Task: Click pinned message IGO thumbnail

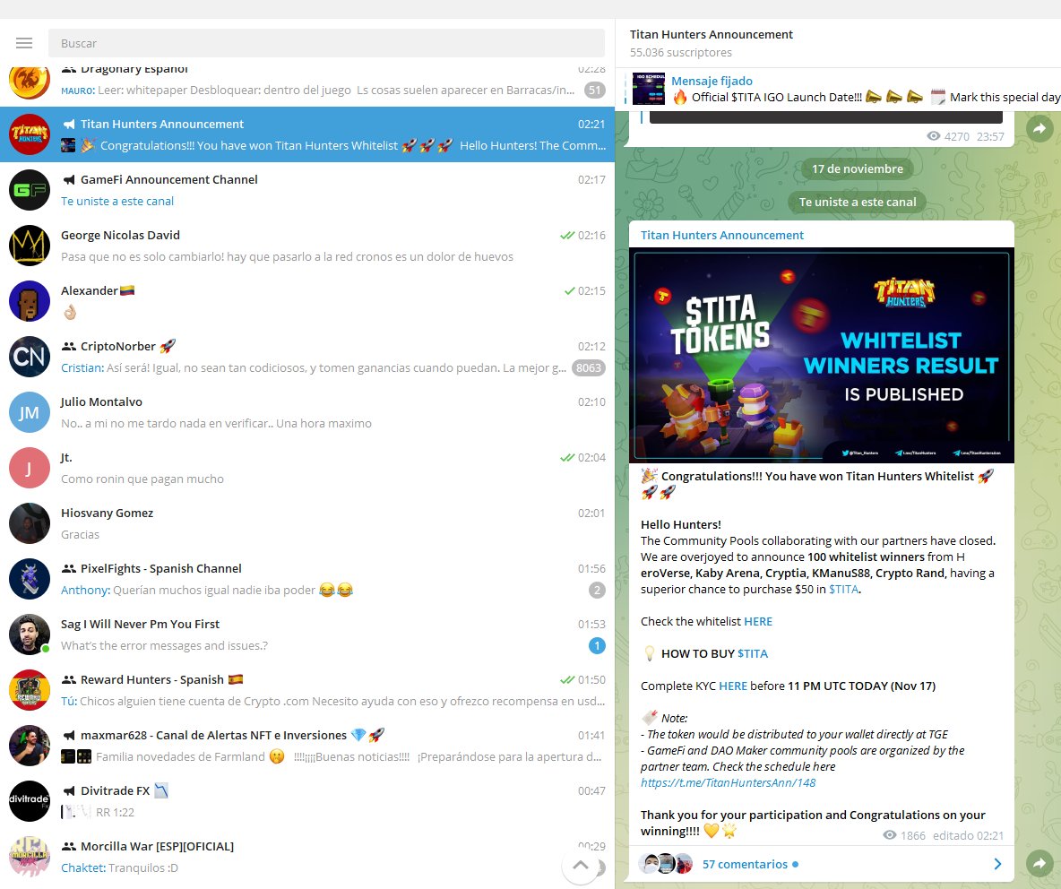Action: click(x=649, y=89)
